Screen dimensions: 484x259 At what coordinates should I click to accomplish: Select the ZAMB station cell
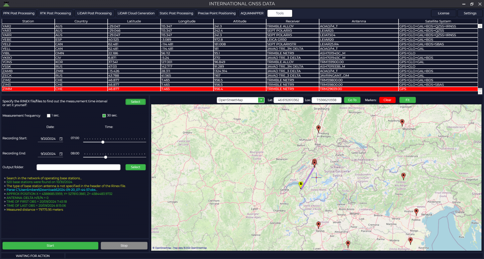pos(28,71)
